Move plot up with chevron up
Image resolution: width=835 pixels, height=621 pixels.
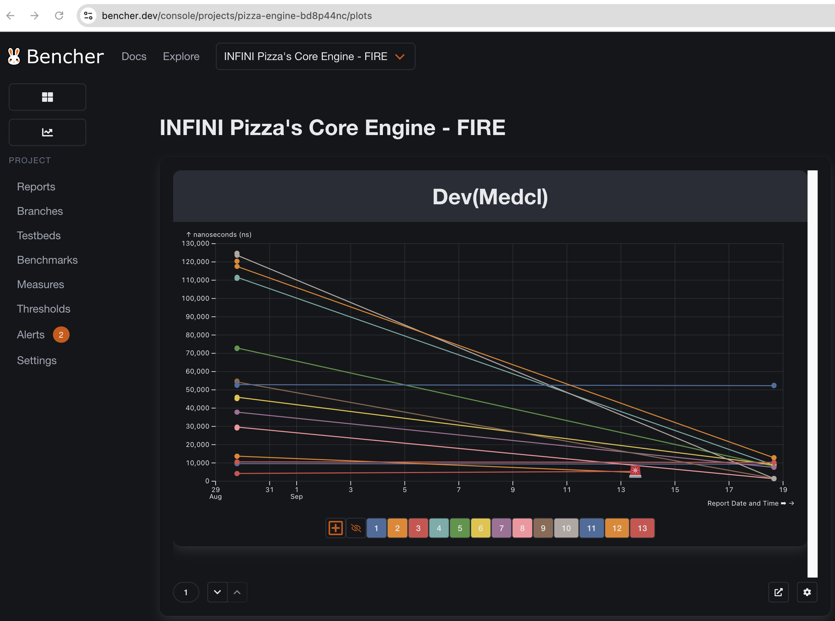pyautogui.click(x=237, y=592)
